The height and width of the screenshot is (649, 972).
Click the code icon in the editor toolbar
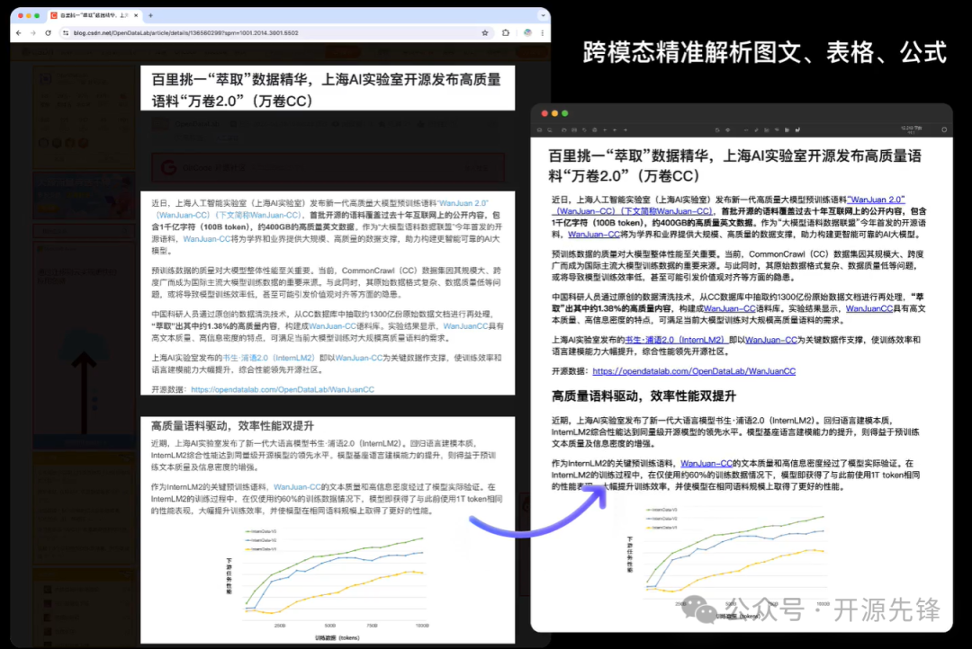[746, 130]
